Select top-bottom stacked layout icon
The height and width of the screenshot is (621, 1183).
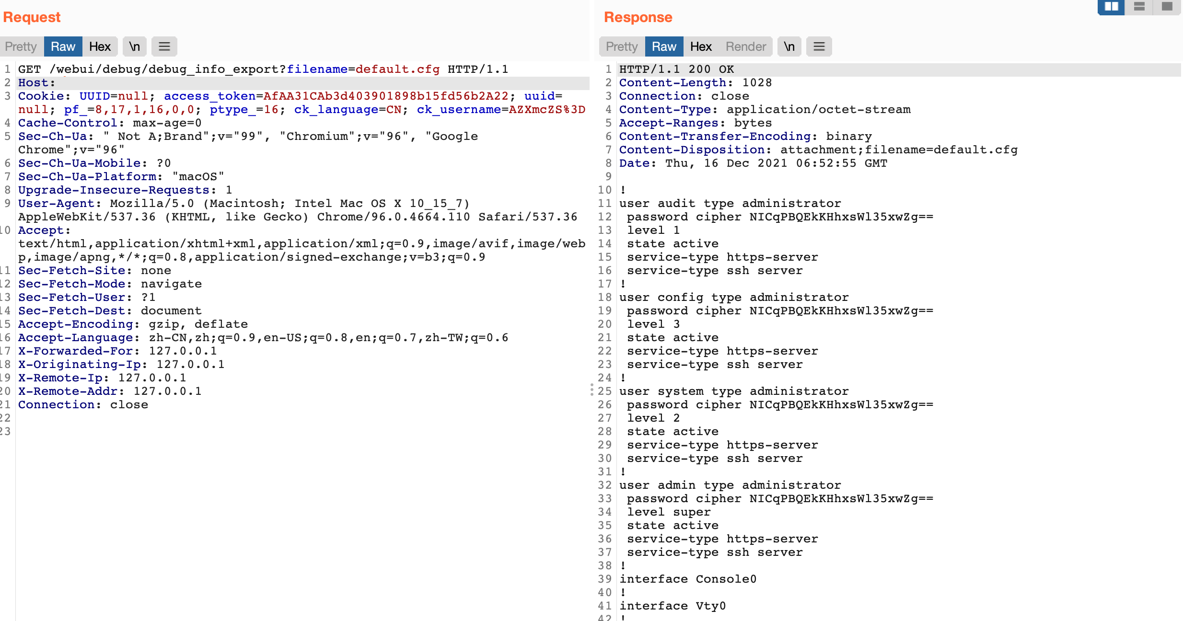pos(1139,7)
